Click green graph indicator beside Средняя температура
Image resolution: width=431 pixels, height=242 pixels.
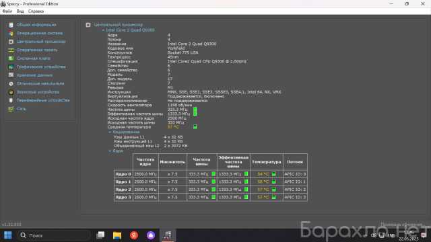(195, 127)
